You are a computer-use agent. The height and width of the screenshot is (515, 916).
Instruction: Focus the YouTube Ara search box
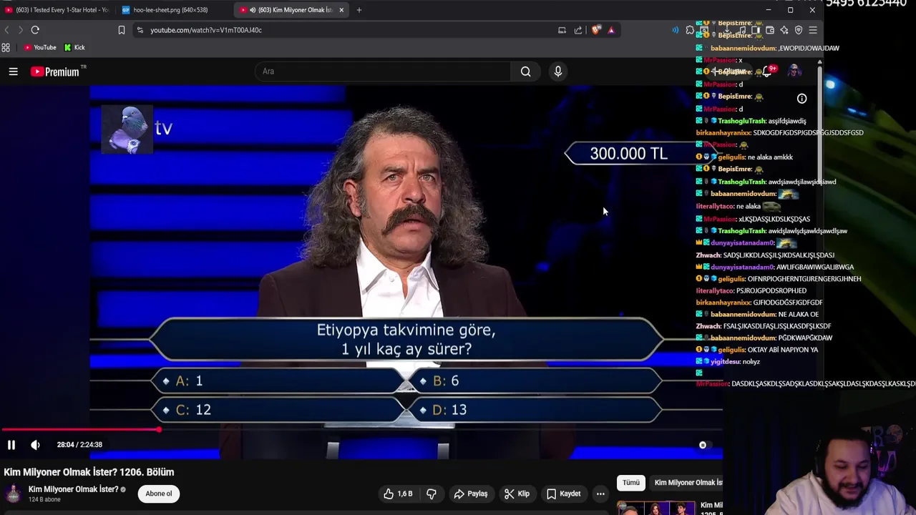click(383, 72)
